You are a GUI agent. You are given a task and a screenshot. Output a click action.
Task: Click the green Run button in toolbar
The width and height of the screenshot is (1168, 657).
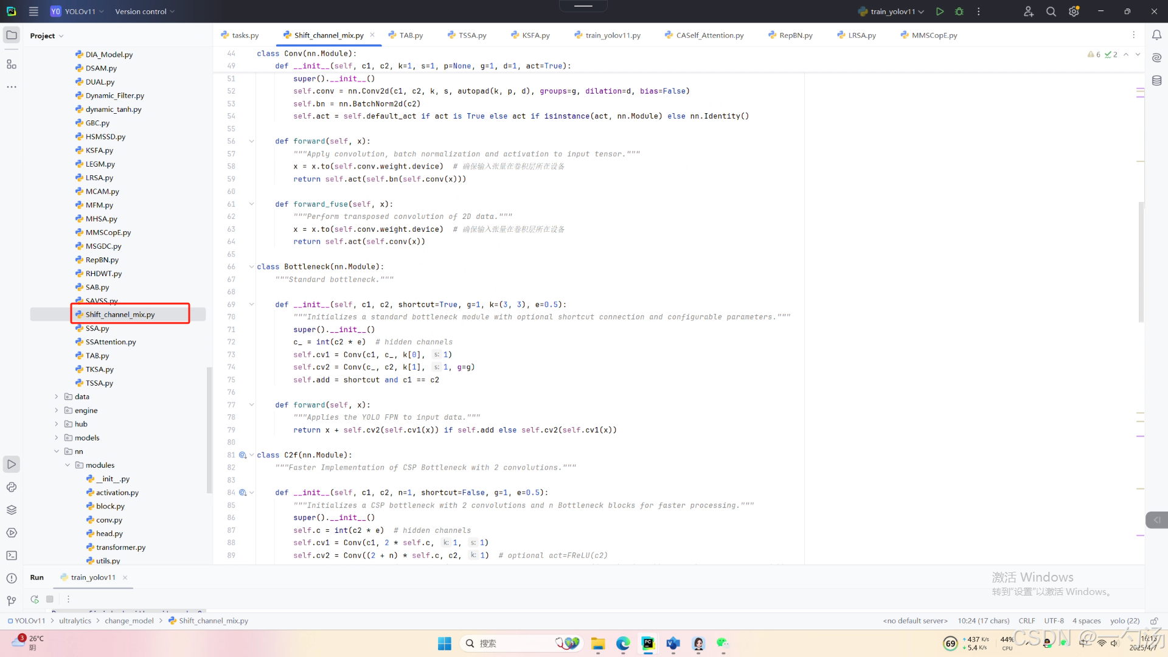939,12
